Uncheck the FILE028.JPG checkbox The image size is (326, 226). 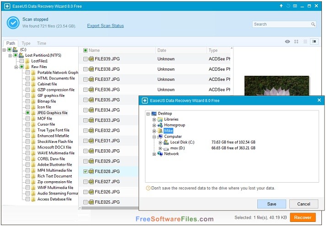85,171
